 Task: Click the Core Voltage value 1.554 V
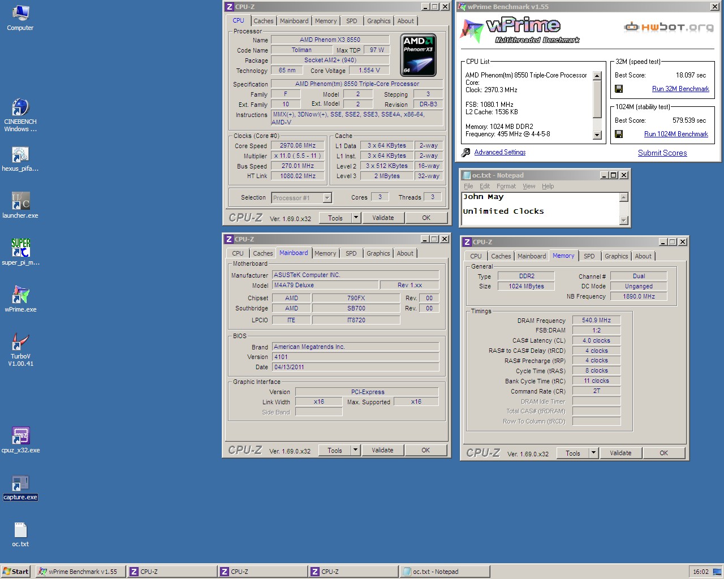(x=369, y=70)
